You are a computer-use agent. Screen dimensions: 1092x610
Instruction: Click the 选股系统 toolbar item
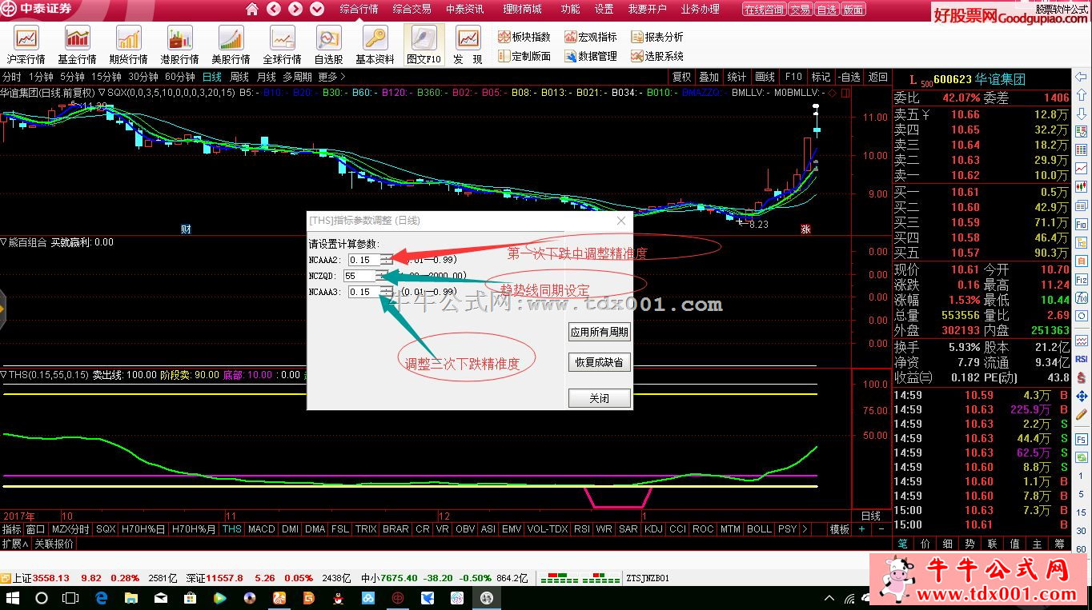click(x=657, y=56)
